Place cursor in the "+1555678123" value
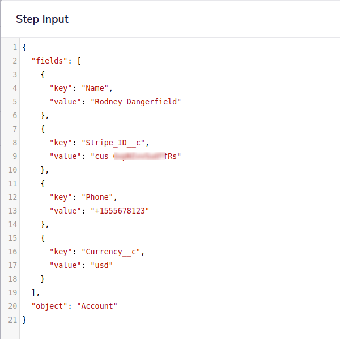340x339 pixels. pos(120,211)
